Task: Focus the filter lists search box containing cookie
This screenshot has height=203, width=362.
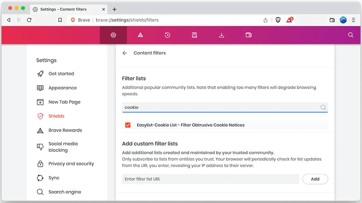Action: [x=221, y=107]
